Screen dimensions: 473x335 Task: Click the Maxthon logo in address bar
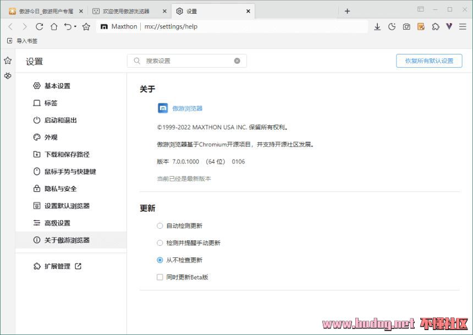coord(104,27)
